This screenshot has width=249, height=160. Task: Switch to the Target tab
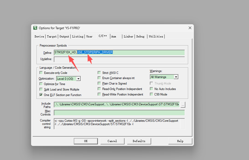(x=52, y=37)
